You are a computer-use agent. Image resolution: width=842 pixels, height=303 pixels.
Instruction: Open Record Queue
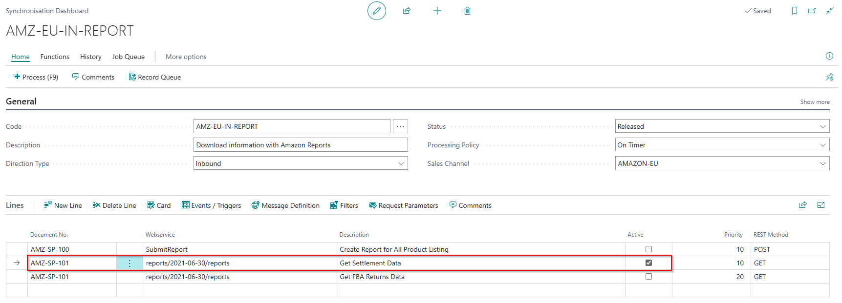tap(155, 77)
